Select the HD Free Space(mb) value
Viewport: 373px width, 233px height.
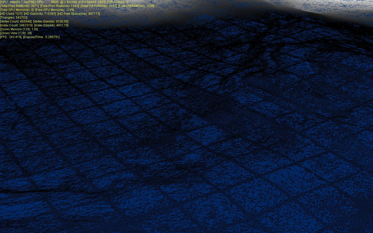(79, 14)
